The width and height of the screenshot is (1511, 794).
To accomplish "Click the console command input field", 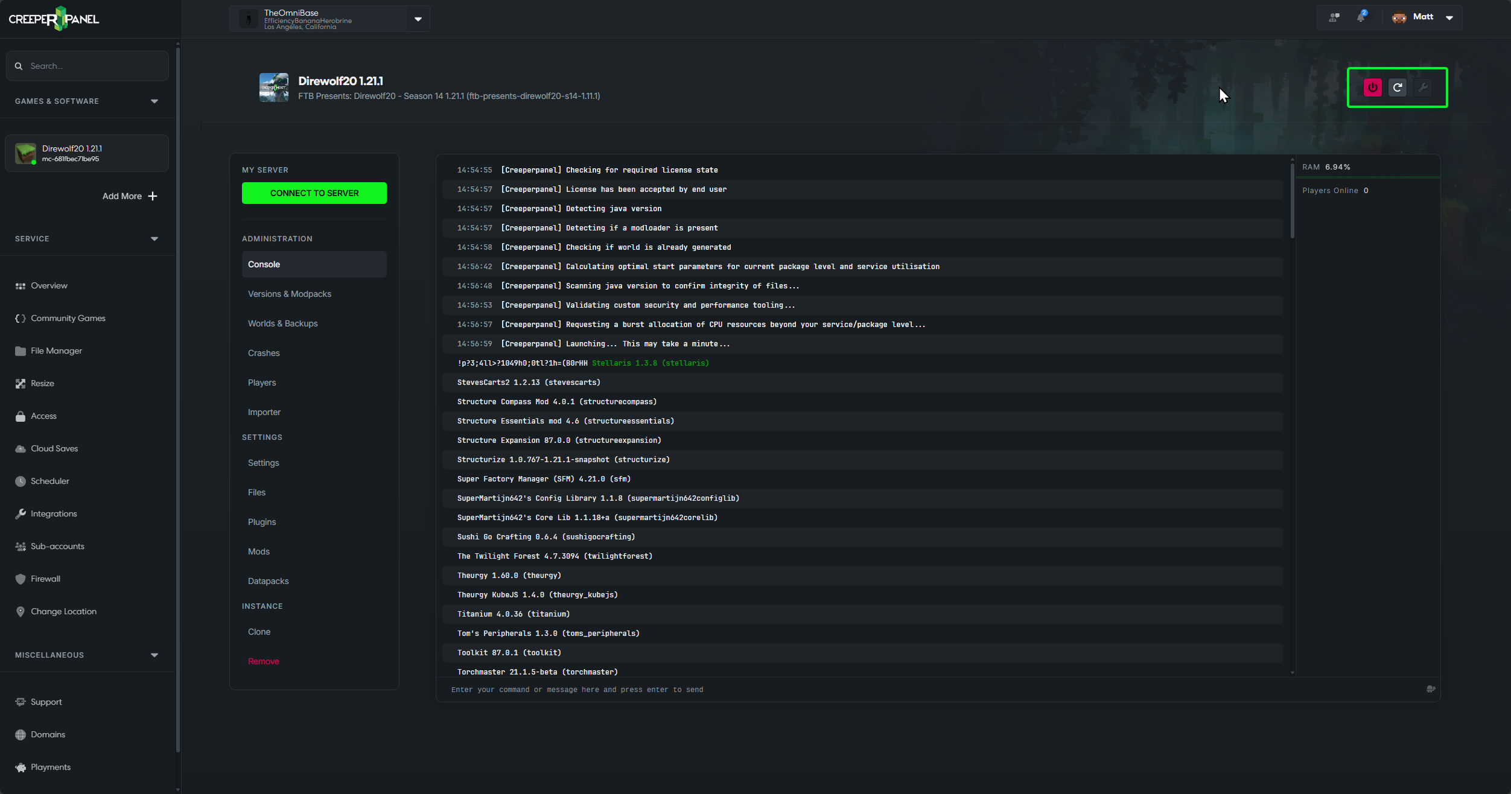I will coord(845,689).
